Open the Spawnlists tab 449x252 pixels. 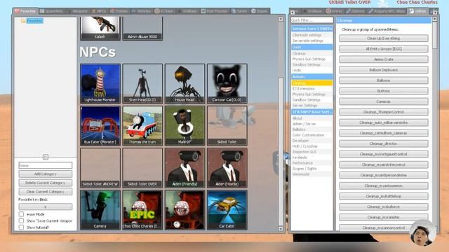[51, 11]
